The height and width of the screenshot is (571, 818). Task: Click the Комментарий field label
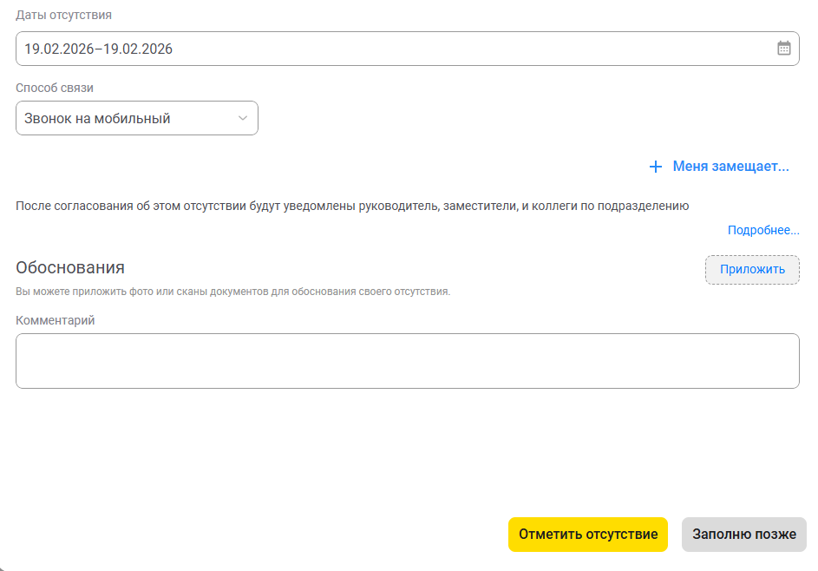(56, 320)
